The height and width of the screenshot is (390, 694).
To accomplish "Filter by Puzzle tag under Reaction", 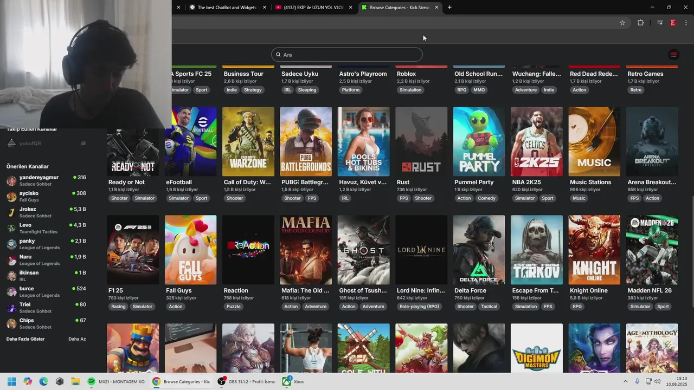I will [233, 307].
